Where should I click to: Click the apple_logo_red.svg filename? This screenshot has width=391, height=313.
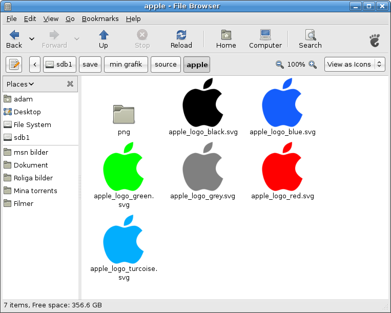pyautogui.click(x=282, y=196)
